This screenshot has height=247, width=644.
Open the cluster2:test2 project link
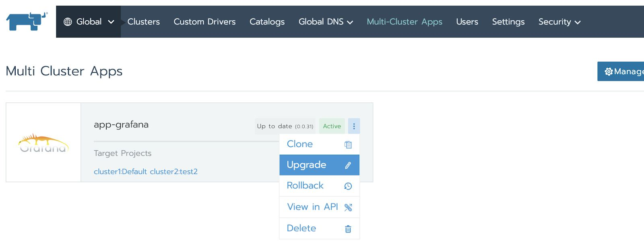click(x=174, y=171)
